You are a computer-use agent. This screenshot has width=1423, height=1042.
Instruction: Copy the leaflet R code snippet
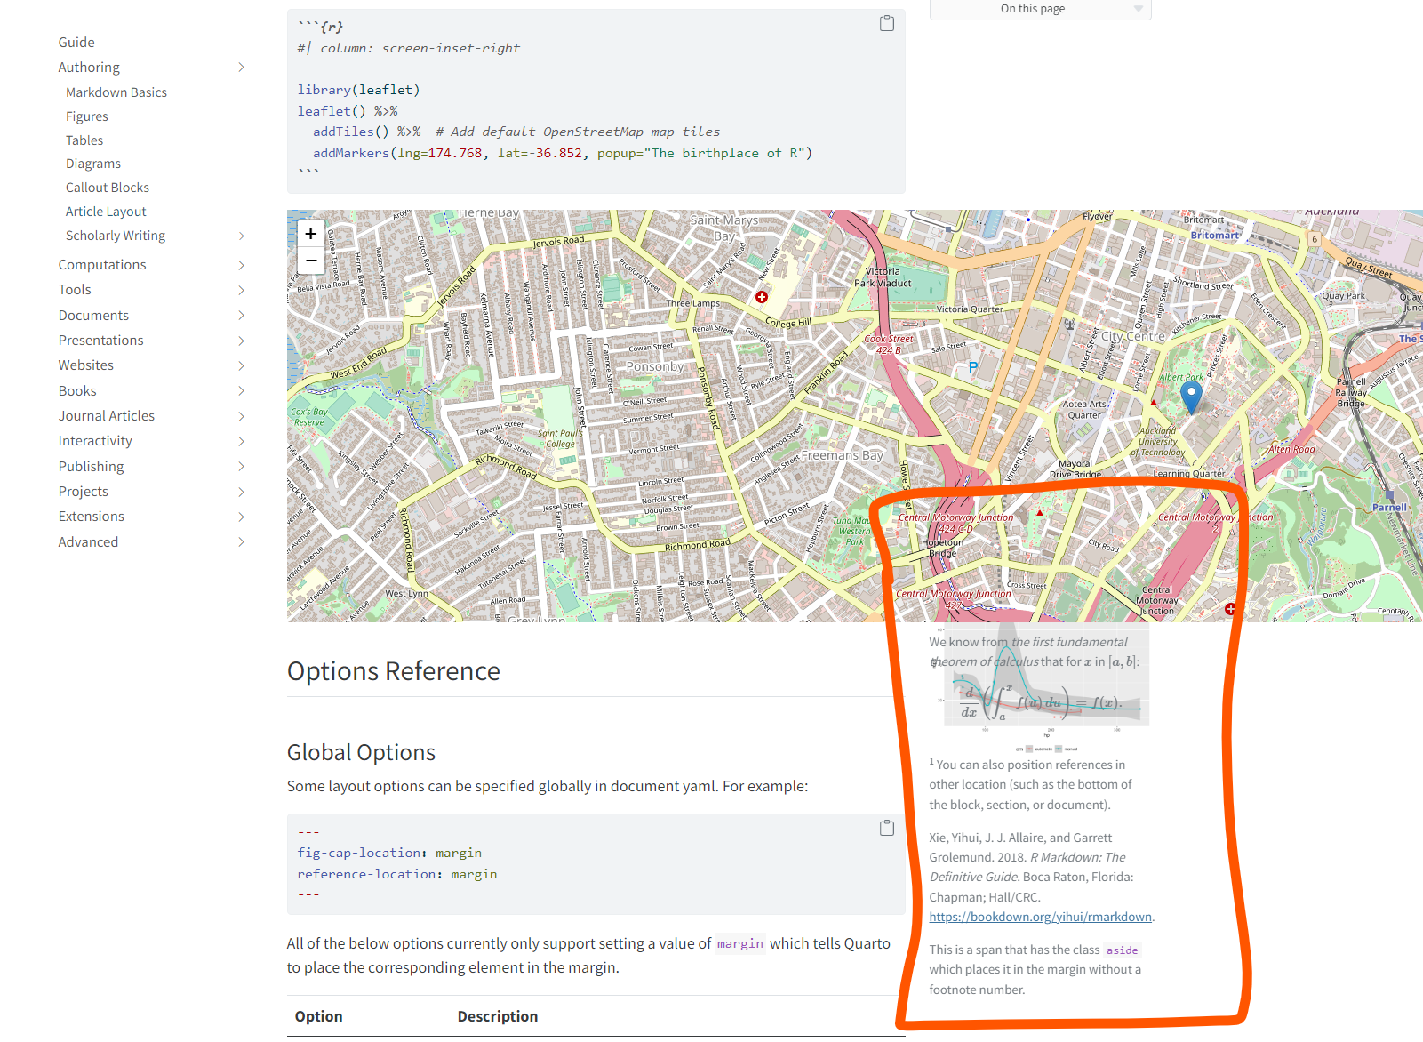tap(885, 23)
